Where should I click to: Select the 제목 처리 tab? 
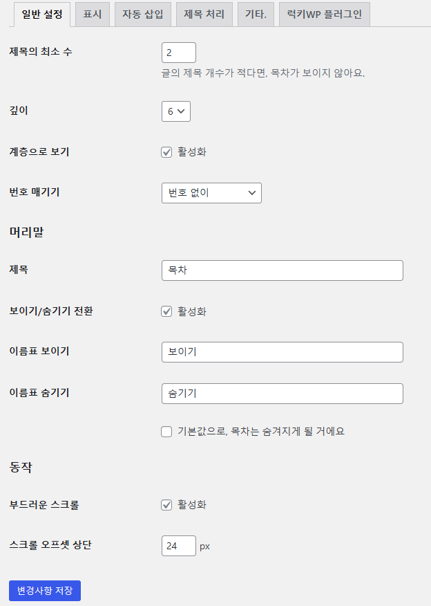click(x=202, y=14)
